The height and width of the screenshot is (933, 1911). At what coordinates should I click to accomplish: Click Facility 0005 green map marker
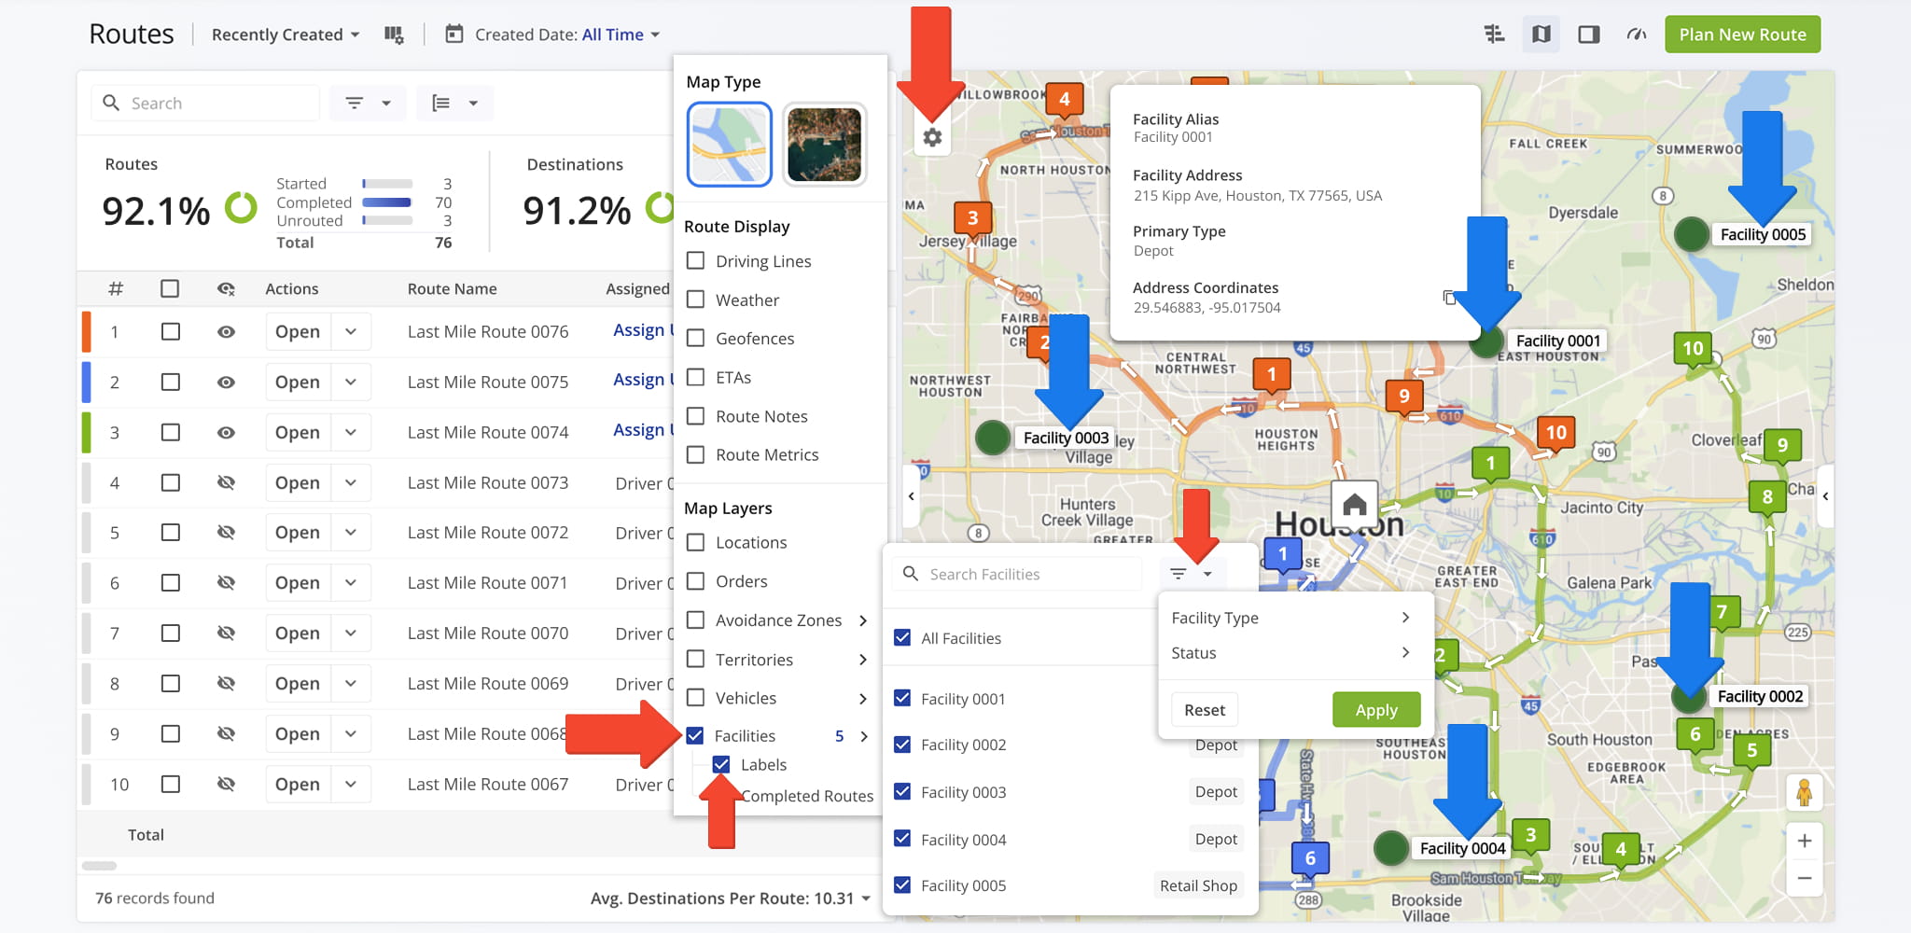[x=1691, y=234]
